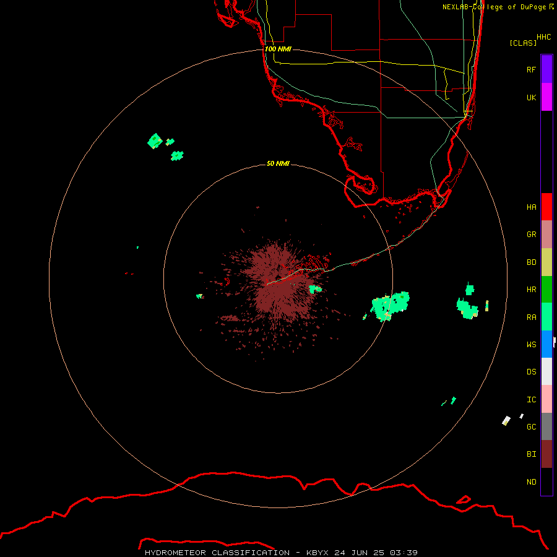Viewport: 557px width, 557px height.
Task: Click the HA red legend swatch
Action: 546,207
